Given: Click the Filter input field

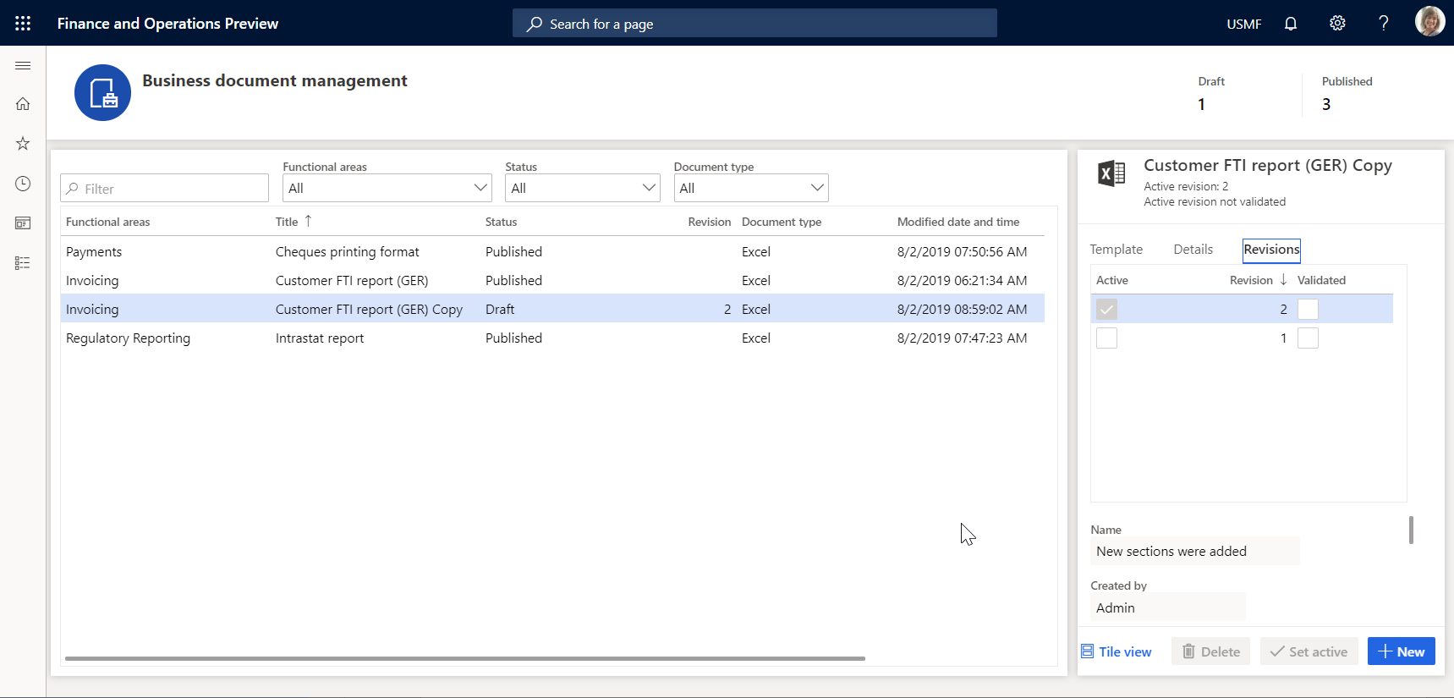Looking at the screenshot, I should [x=164, y=188].
